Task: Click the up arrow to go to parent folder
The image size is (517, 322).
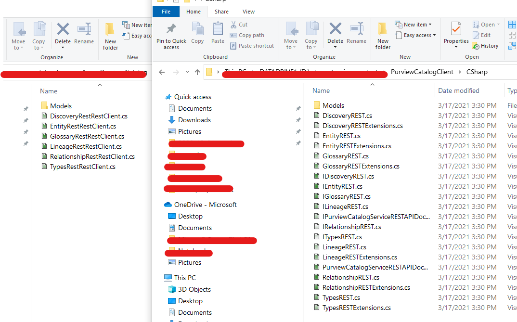Action: coord(197,72)
